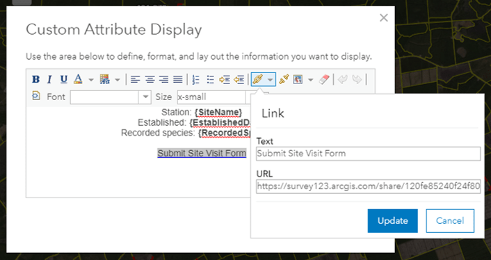Screen dimensions: 491x260
Task: Click the Cancel button
Action: [450, 221]
